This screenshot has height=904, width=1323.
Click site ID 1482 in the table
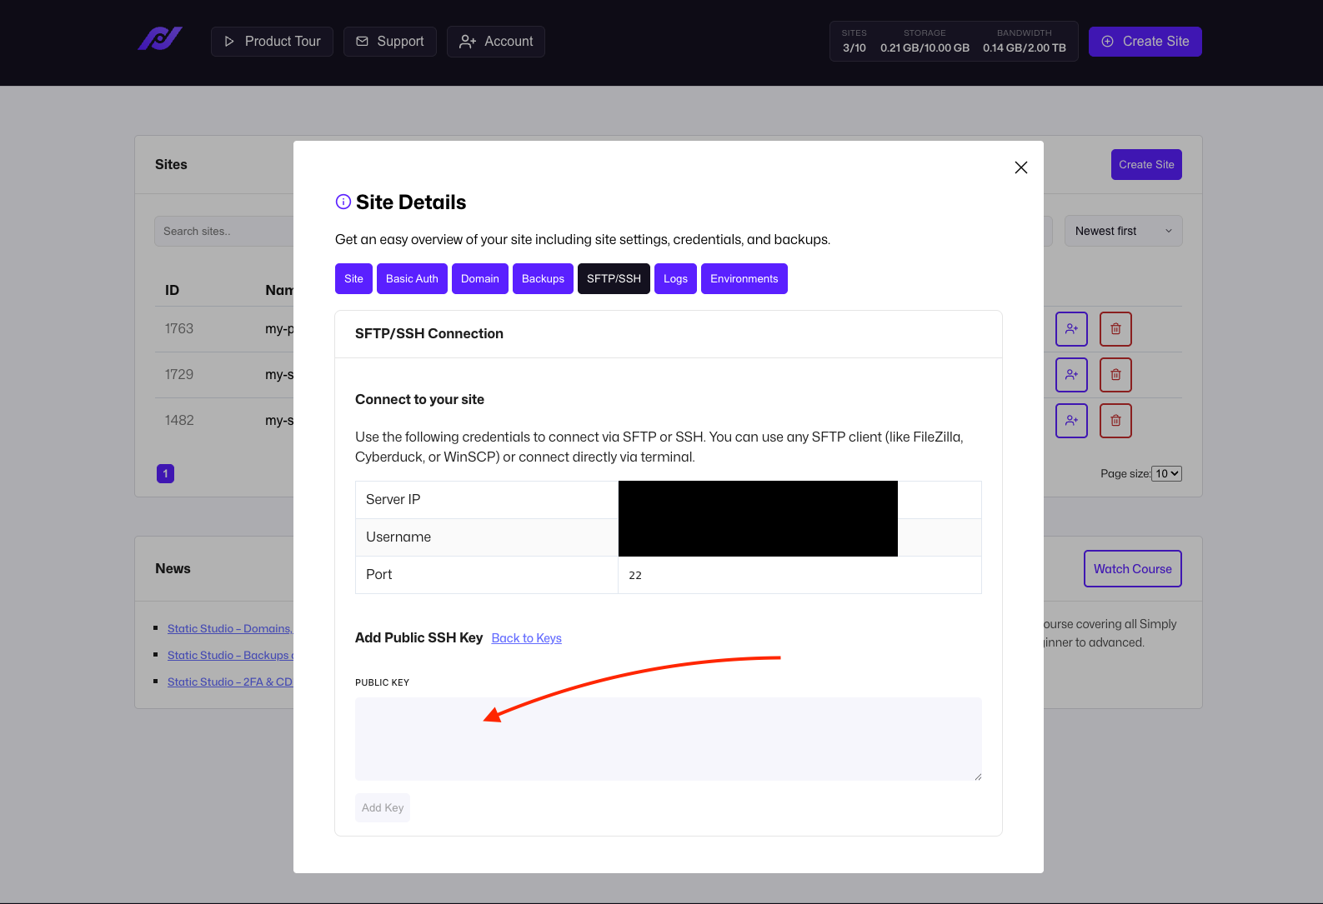point(179,421)
